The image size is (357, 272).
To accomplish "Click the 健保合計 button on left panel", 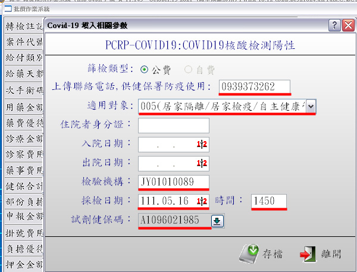I will [23, 186].
